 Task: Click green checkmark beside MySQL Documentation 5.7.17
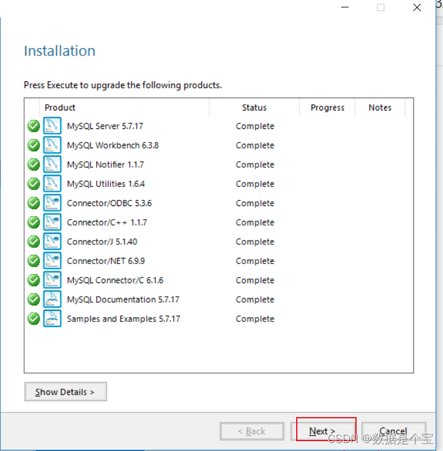pyautogui.click(x=34, y=299)
